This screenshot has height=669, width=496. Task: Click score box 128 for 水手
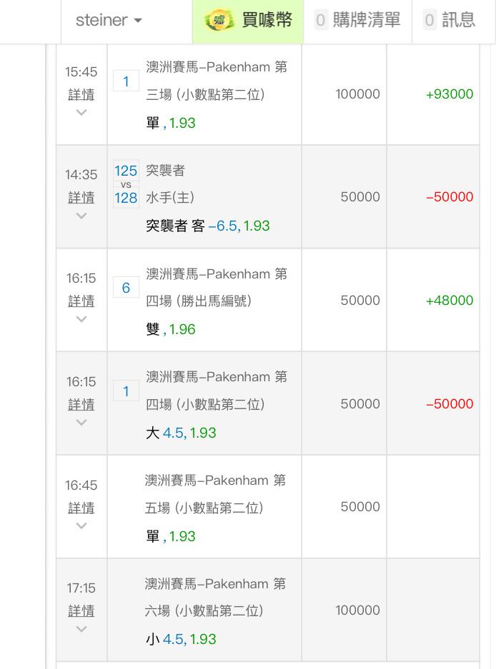click(126, 198)
